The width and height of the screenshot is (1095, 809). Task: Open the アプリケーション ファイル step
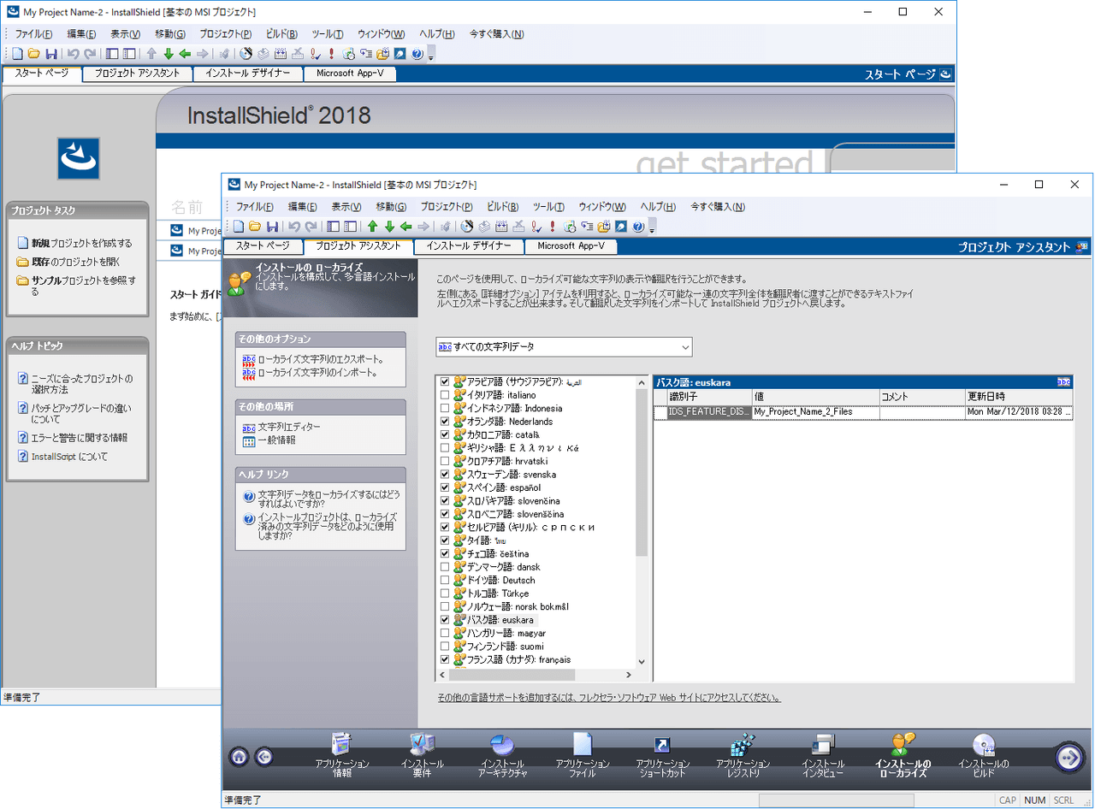[x=583, y=756]
